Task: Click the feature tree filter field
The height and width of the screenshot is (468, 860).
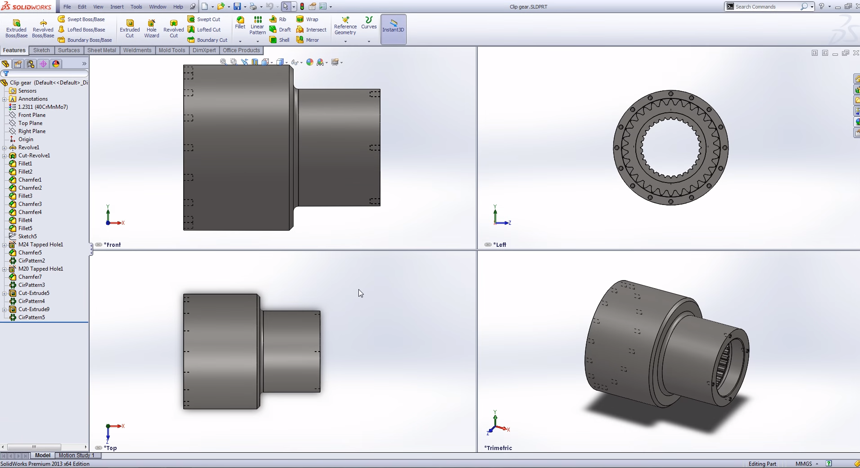Action: (45, 74)
